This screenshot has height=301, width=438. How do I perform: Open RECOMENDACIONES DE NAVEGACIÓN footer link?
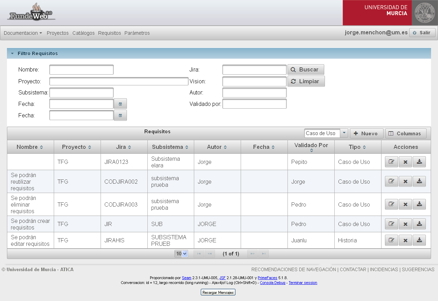pos(293,269)
